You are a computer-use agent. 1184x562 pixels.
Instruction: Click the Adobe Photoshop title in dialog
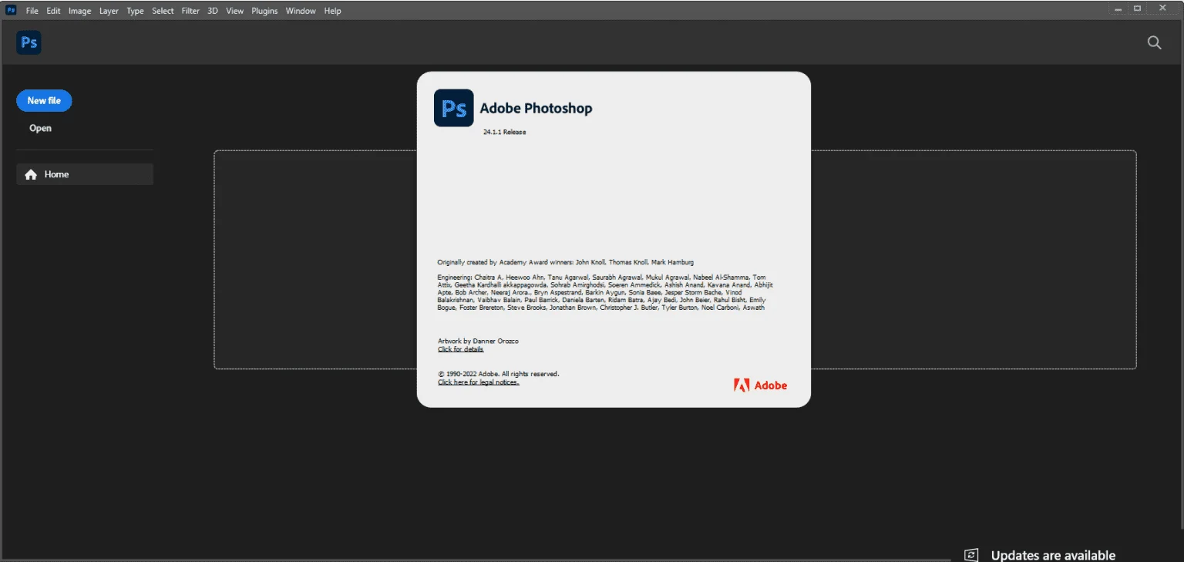[536, 109]
